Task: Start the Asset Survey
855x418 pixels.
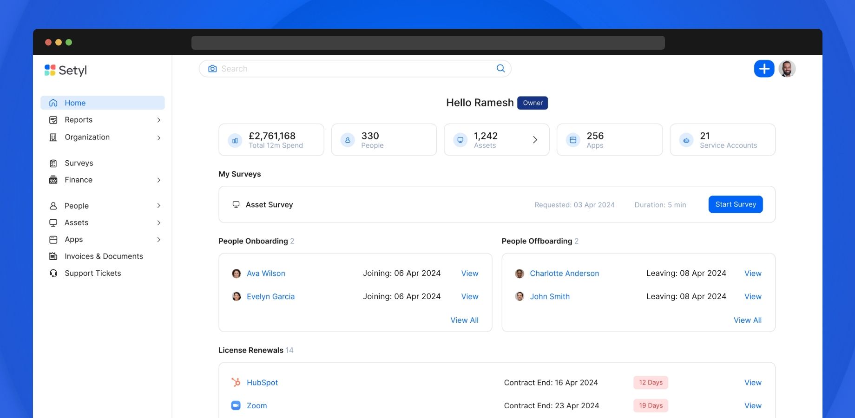Action: pyautogui.click(x=736, y=204)
